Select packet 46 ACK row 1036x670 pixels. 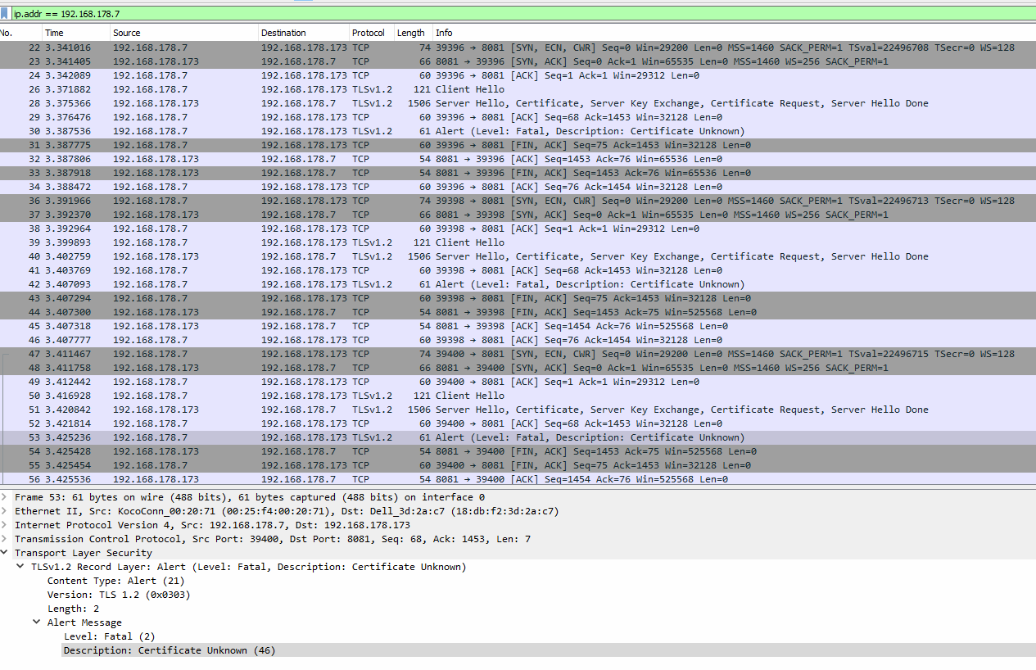[x=518, y=340]
